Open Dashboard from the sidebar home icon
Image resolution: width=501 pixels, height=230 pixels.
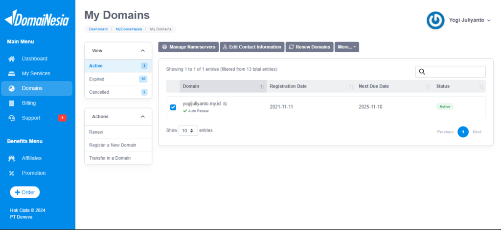12,59
